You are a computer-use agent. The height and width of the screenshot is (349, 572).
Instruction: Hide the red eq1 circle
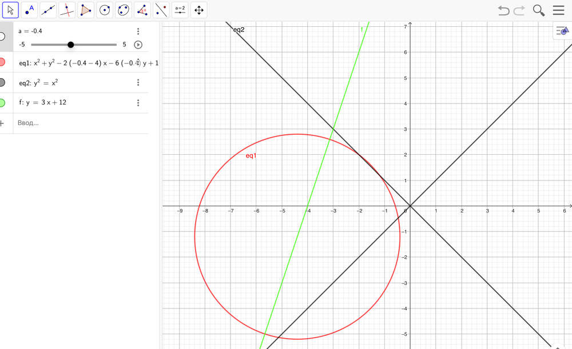click(x=2, y=62)
